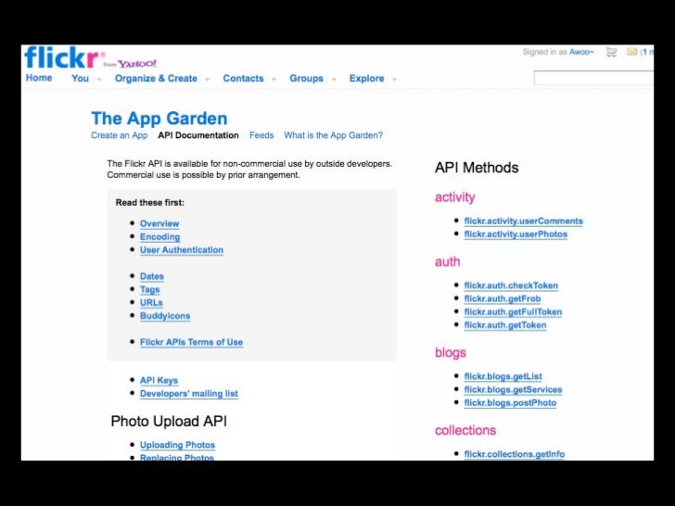This screenshot has height=506, width=675.
Task: Open the User Authentication link
Action: click(x=182, y=250)
